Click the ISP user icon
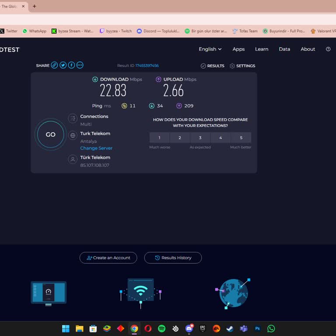 pos(73,159)
